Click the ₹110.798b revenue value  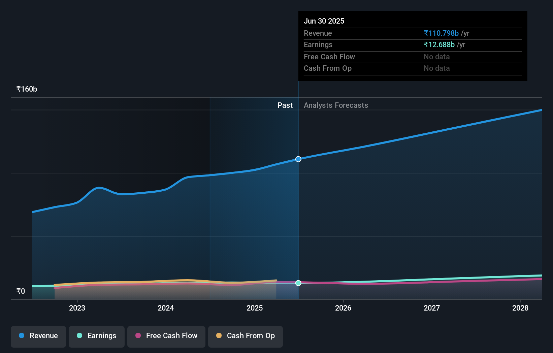coord(441,33)
